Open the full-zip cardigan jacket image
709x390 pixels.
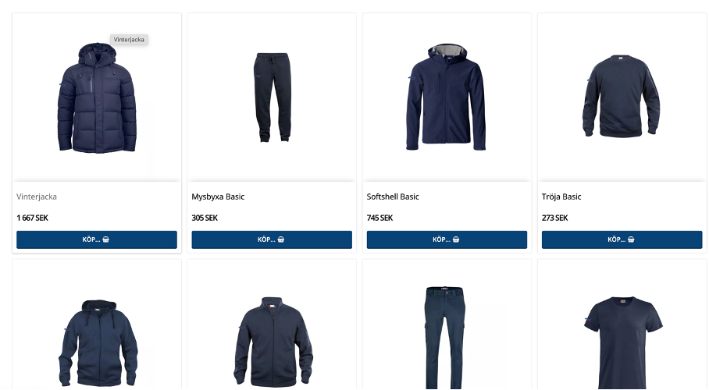(273, 341)
